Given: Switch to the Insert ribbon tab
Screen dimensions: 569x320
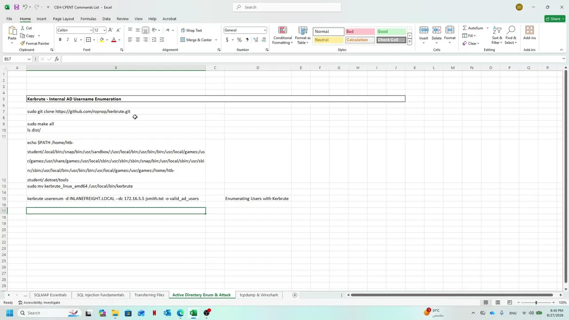Looking at the screenshot, I should (x=41, y=19).
